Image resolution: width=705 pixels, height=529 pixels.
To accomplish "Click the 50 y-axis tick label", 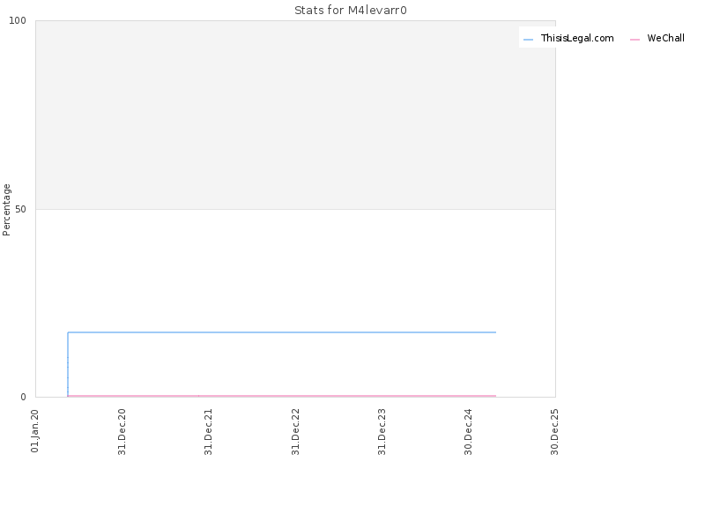I will pyautogui.click(x=20, y=209).
